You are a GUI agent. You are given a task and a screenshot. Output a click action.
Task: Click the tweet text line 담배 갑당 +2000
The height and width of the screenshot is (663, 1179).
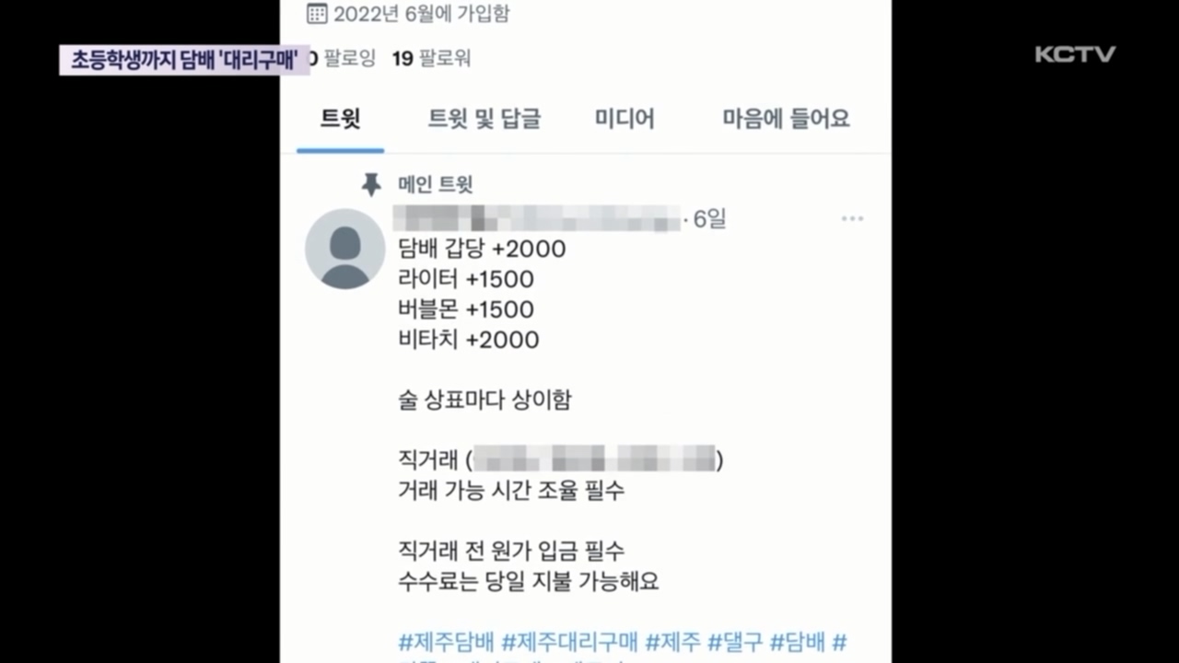pyautogui.click(x=482, y=249)
